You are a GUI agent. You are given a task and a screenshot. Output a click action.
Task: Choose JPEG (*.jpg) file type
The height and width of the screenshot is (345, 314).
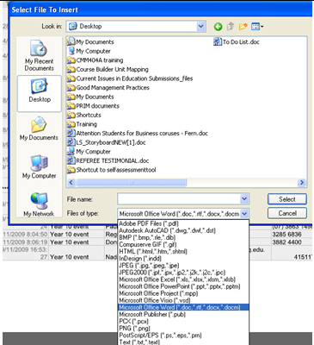[183, 266]
